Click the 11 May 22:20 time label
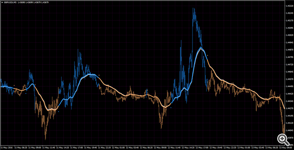Viewport: 294px width, 150px height. pos(104,148)
